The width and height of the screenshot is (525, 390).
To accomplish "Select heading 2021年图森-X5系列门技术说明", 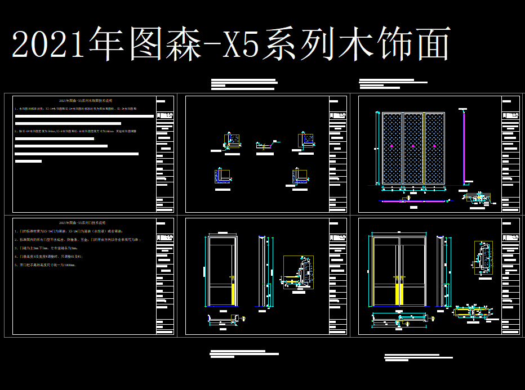I will coord(82,222).
